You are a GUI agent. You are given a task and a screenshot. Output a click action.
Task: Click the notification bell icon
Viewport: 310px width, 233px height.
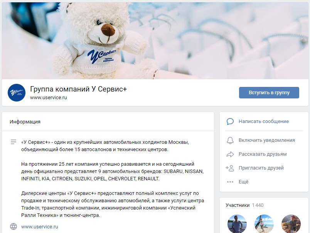tap(230, 140)
